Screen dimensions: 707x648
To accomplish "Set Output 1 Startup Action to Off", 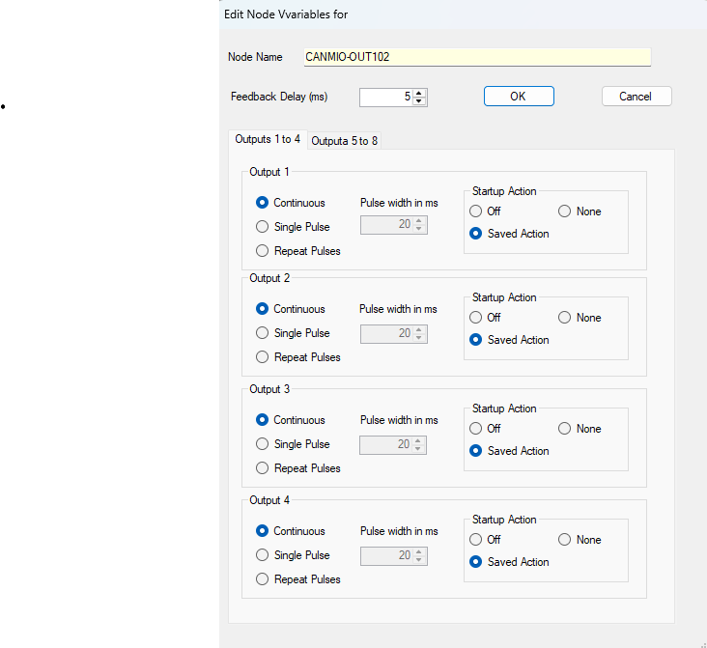I will pos(476,211).
